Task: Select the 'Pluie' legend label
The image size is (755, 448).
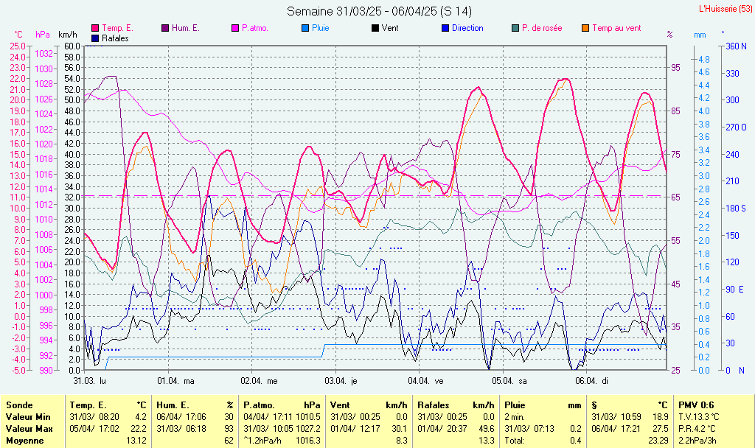Action: 320,28
